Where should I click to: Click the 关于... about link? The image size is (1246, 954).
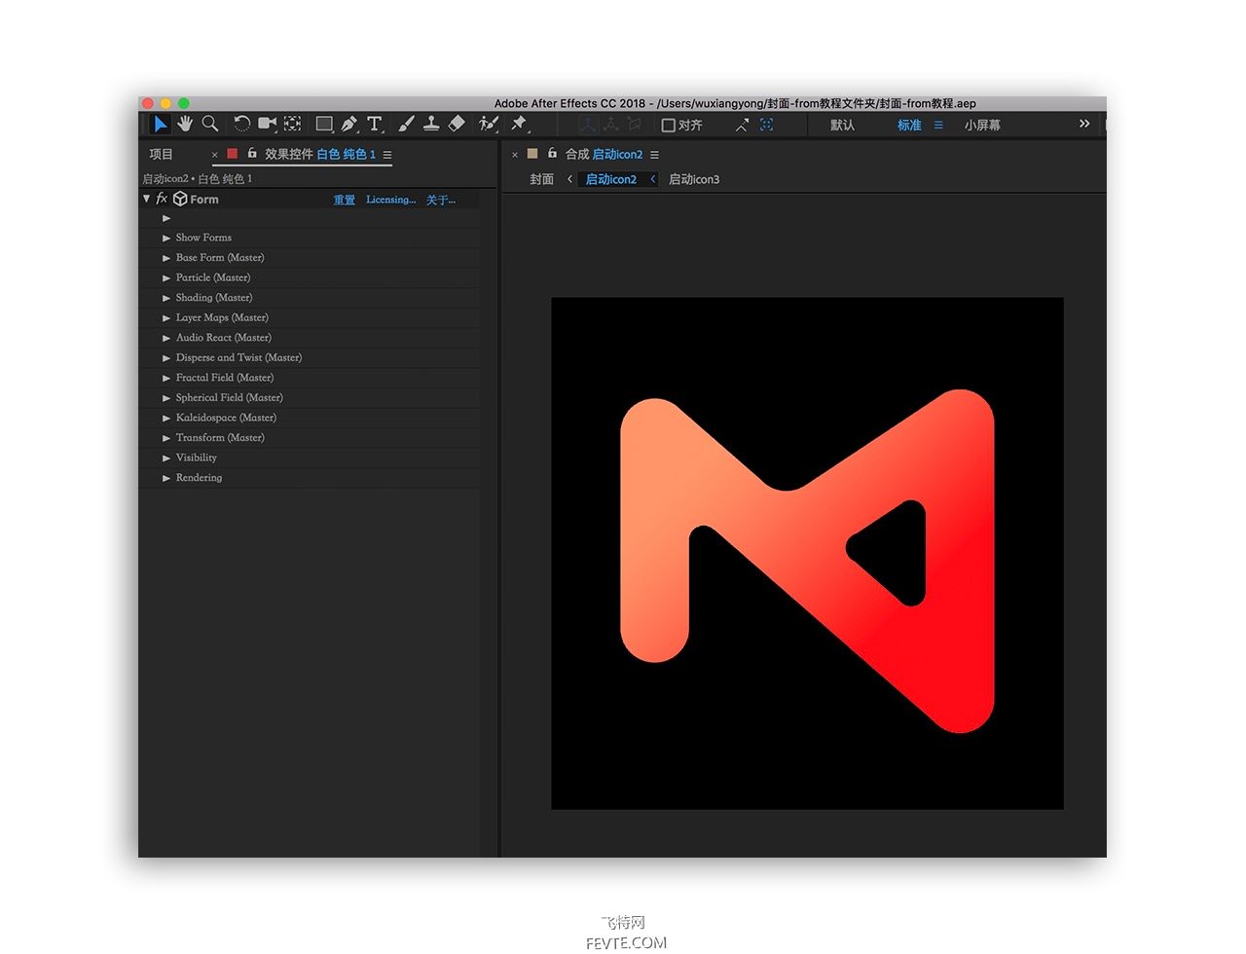point(441,200)
